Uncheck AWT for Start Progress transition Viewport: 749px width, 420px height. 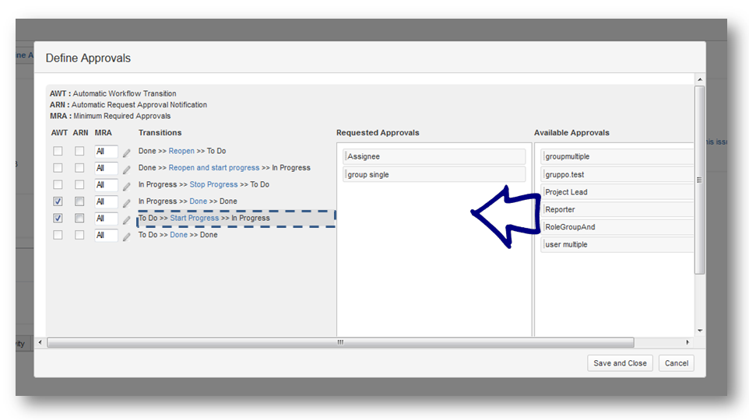coord(58,219)
